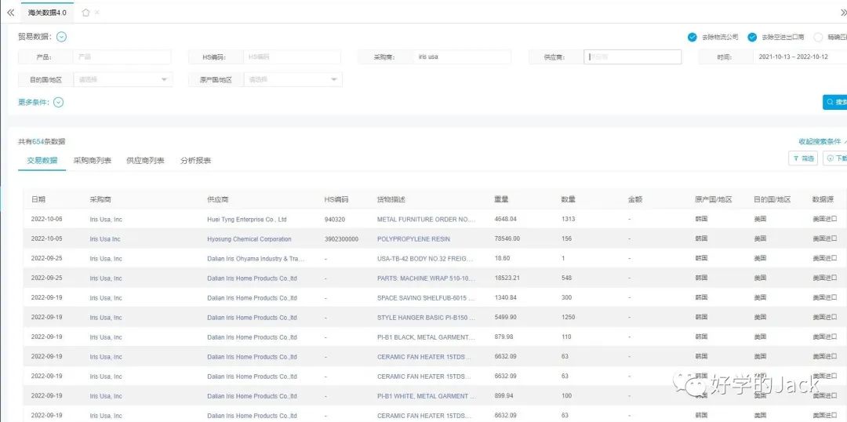Click 收起搜索条件 link
The image size is (847, 422).
[820, 141]
